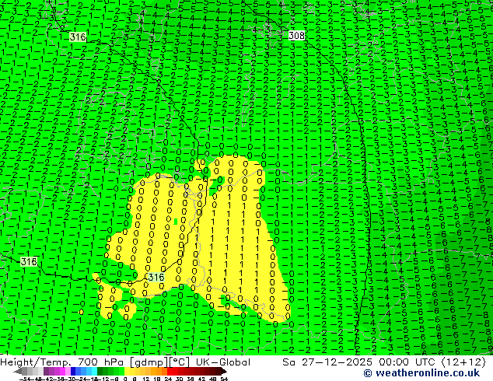493x381 pixels.
Task: Click the small green patch inside the yellow area
Action: 176,222
